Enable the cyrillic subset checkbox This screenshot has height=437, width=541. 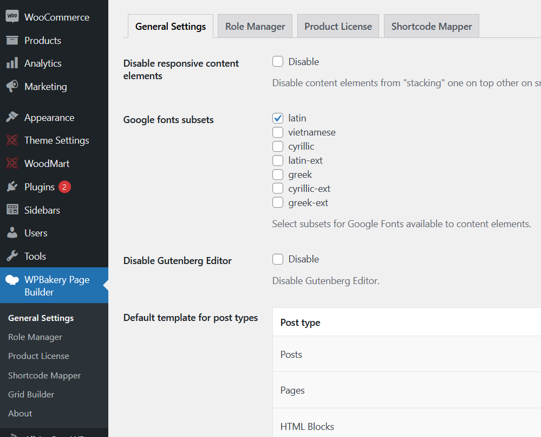pos(278,146)
